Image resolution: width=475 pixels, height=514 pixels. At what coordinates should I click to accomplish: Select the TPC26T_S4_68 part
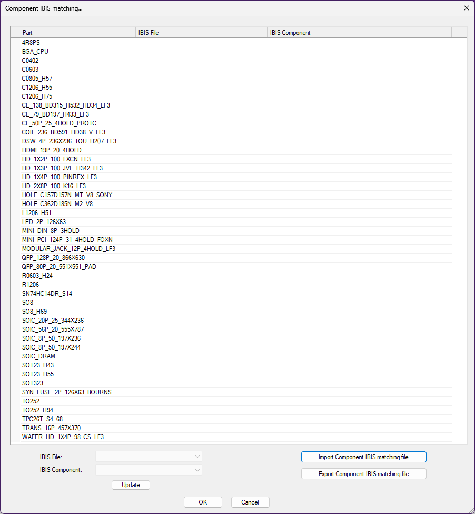click(x=42, y=419)
